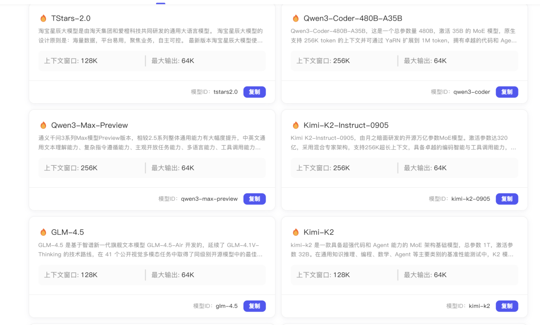The height and width of the screenshot is (325, 540).
Task: Click the flame icon beside Kimi-K2 title
Action: click(x=296, y=232)
